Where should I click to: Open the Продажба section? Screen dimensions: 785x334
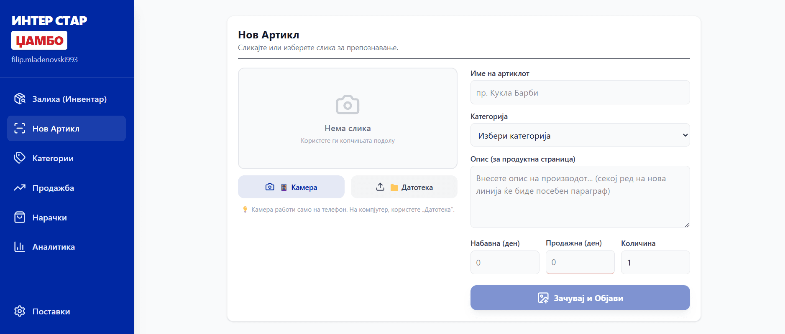pos(66,188)
